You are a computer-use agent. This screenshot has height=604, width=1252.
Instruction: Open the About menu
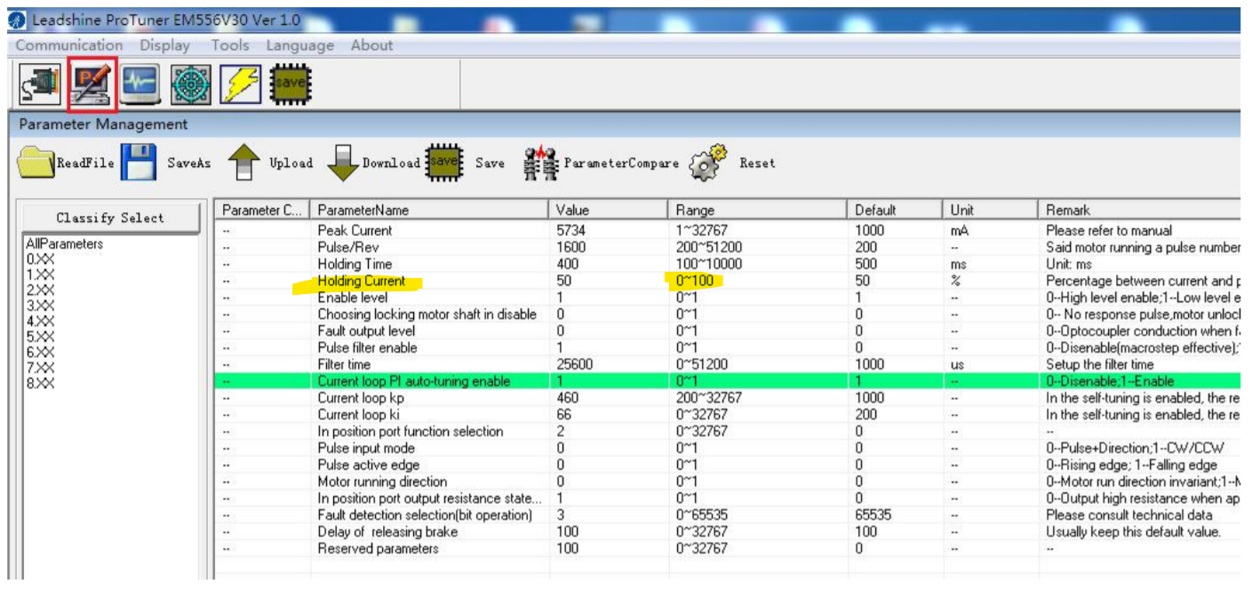coord(371,45)
